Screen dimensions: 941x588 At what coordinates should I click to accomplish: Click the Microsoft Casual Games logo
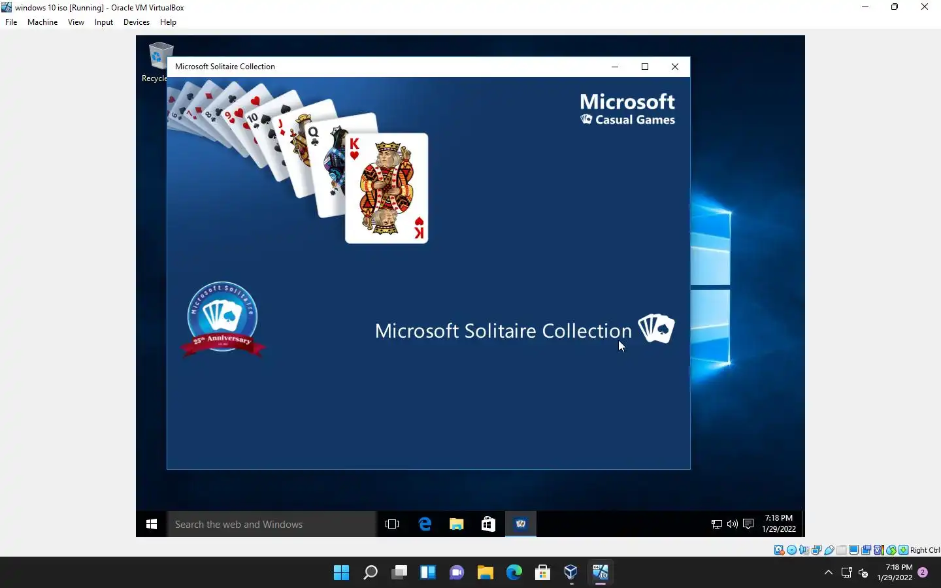click(x=627, y=109)
